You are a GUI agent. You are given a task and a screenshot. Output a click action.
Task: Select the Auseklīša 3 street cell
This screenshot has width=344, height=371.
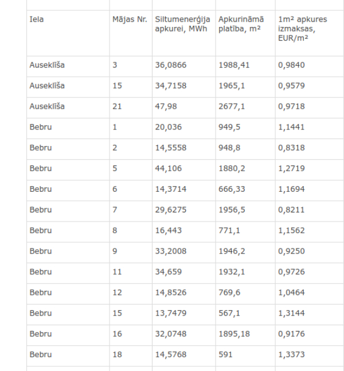click(47, 65)
